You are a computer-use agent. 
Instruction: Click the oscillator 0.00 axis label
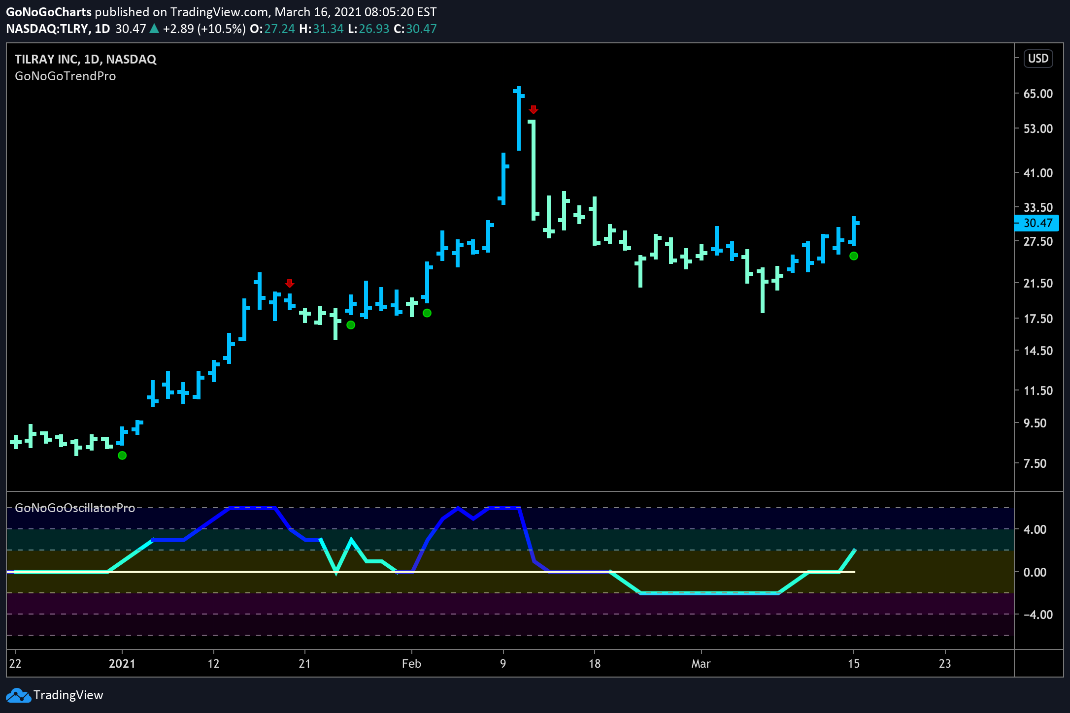[x=1035, y=572]
